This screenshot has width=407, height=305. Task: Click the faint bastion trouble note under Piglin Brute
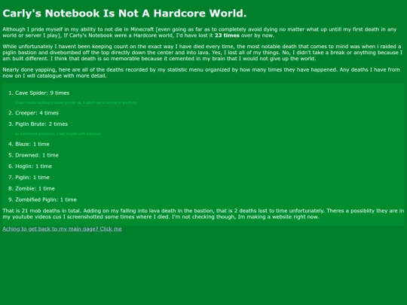[x=58, y=134]
